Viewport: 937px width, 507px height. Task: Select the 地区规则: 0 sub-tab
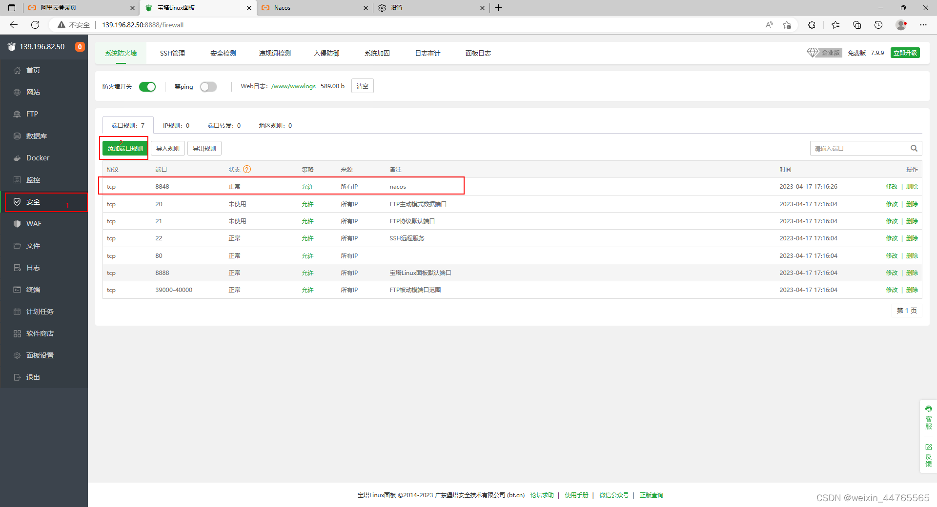pyautogui.click(x=275, y=125)
